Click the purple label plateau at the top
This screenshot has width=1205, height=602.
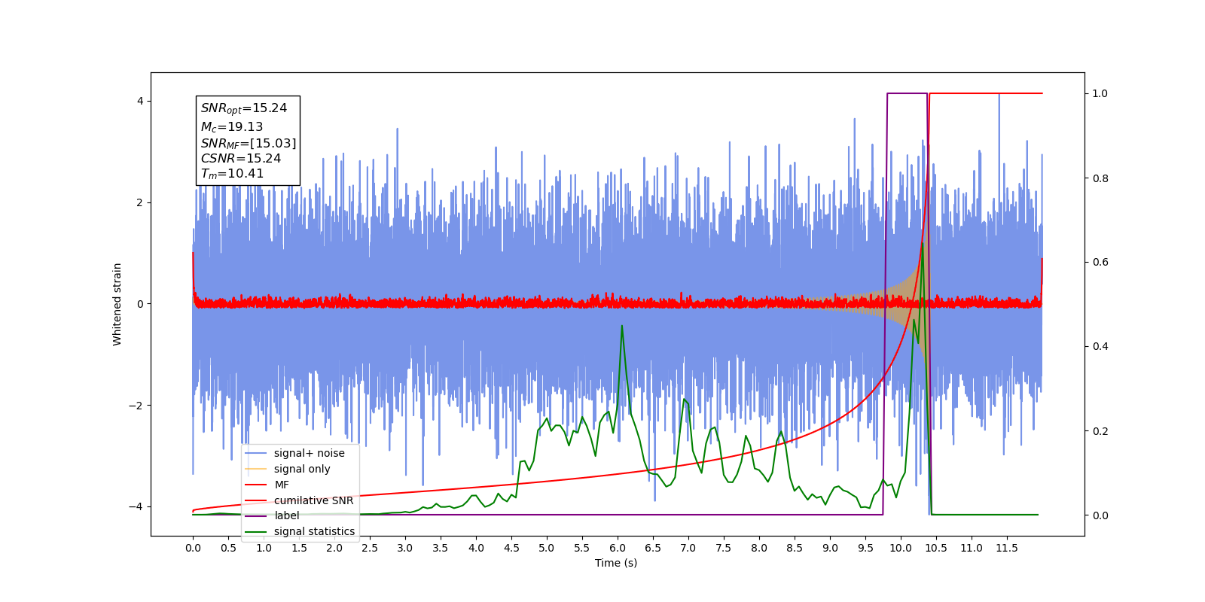(x=907, y=93)
